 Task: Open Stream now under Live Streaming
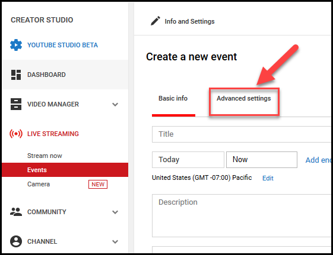[x=45, y=156]
